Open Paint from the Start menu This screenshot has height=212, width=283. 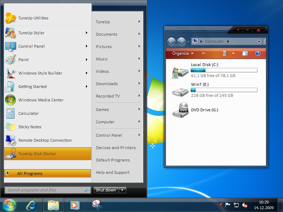[x=23, y=60]
